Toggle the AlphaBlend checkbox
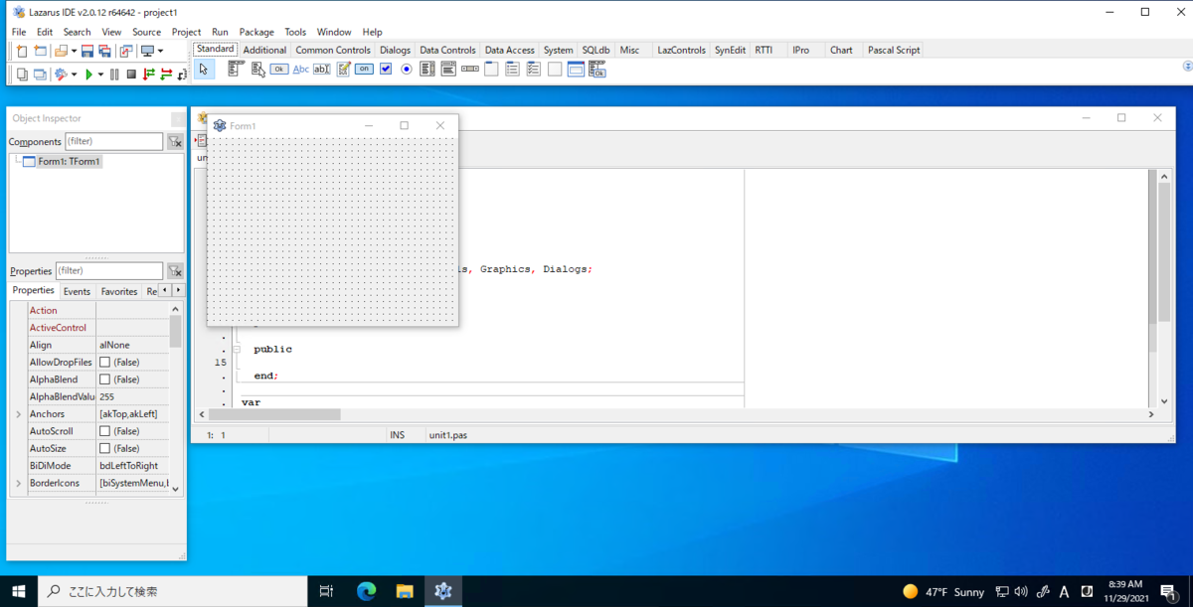The width and height of the screenshot is (1193, 607). [104, 379]
